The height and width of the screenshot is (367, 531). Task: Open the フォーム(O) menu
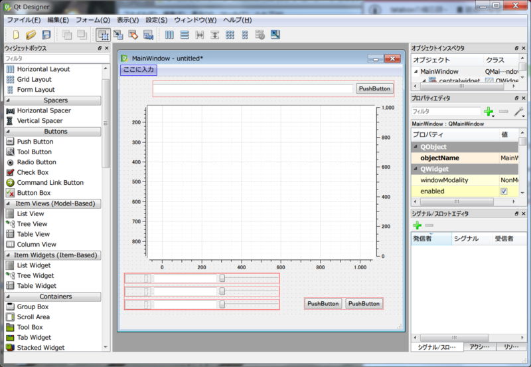coord(93,20)
